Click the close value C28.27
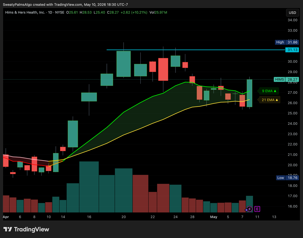 pos(113,12)
